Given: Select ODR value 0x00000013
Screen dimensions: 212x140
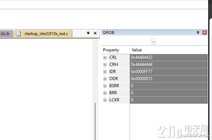Looking at the screenshot, I should (x=169, y=79).
